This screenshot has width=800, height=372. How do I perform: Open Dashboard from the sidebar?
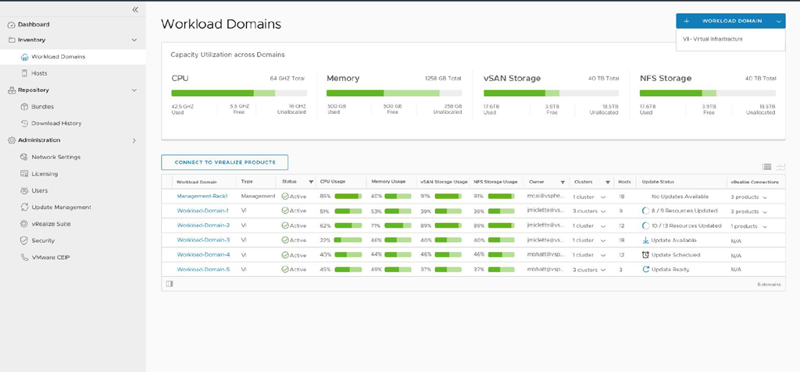pyautogui.click(x=33, y=24)
